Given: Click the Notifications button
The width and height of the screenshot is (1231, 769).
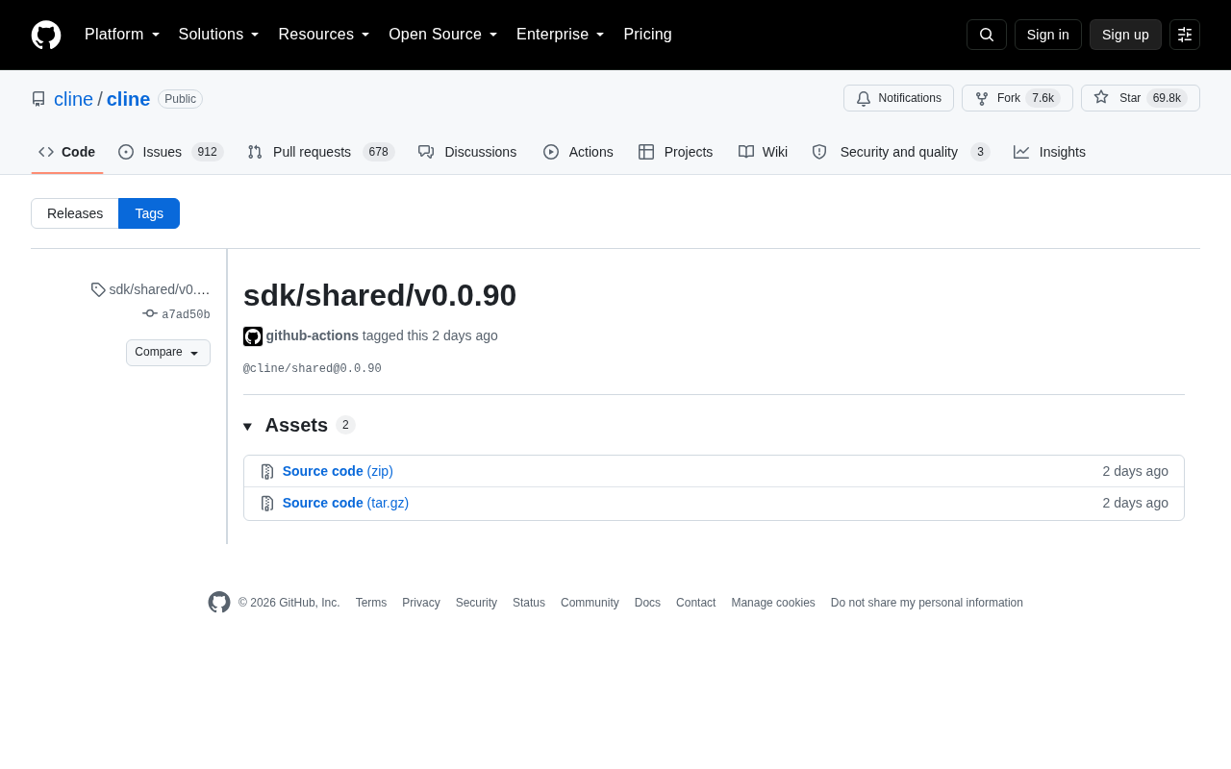Looking at the screenshot, I should click(898, 98).
